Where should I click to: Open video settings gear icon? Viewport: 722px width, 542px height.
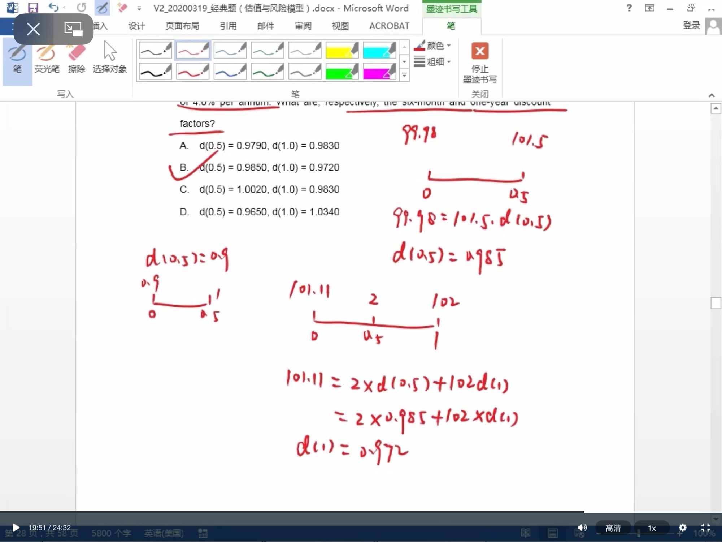click(x=682, y=528)
